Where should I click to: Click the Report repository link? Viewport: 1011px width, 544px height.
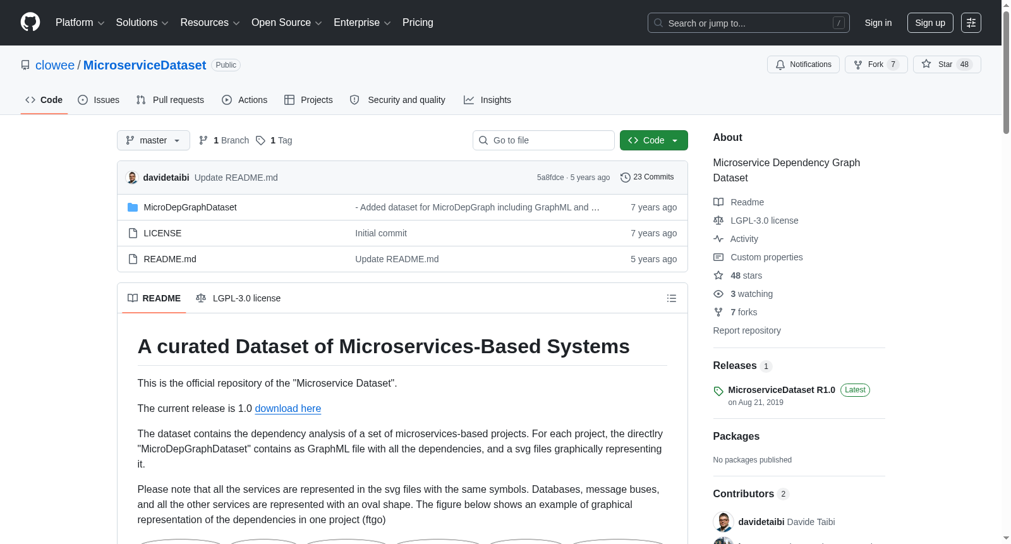[x=747, y=330]
